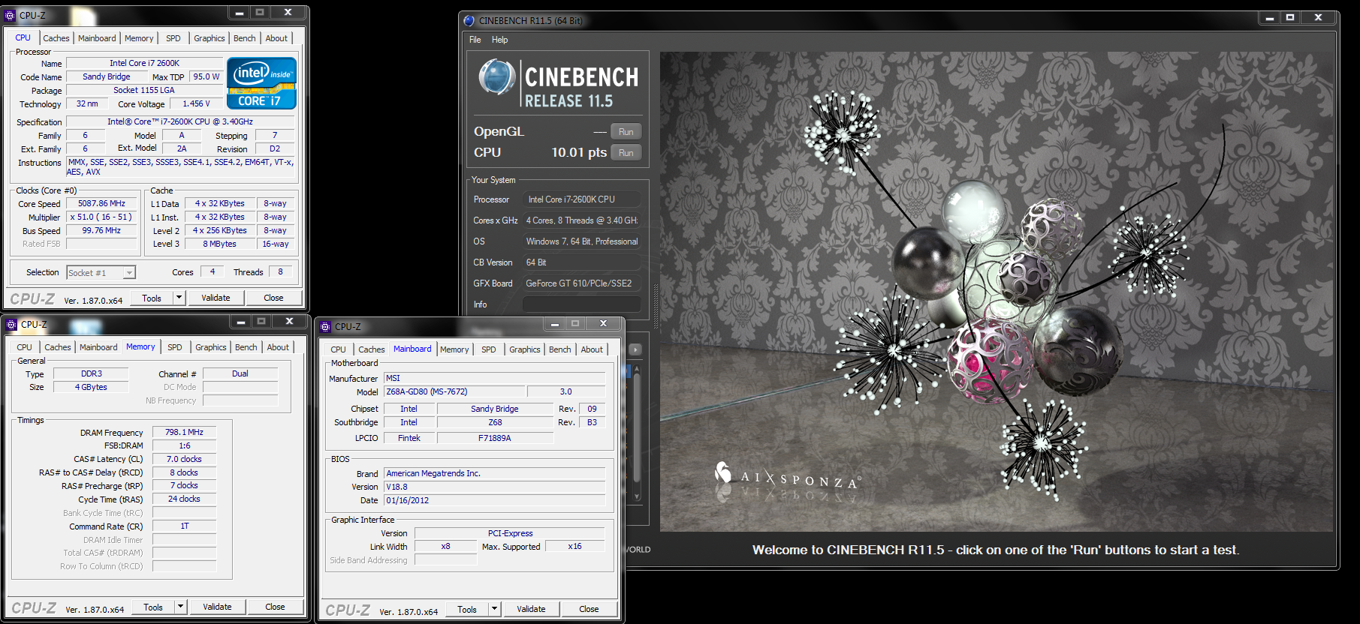1360x624 pixels.
Task: Click the BIOS Date value 01/16/2012
Action: tap(495, 501)
